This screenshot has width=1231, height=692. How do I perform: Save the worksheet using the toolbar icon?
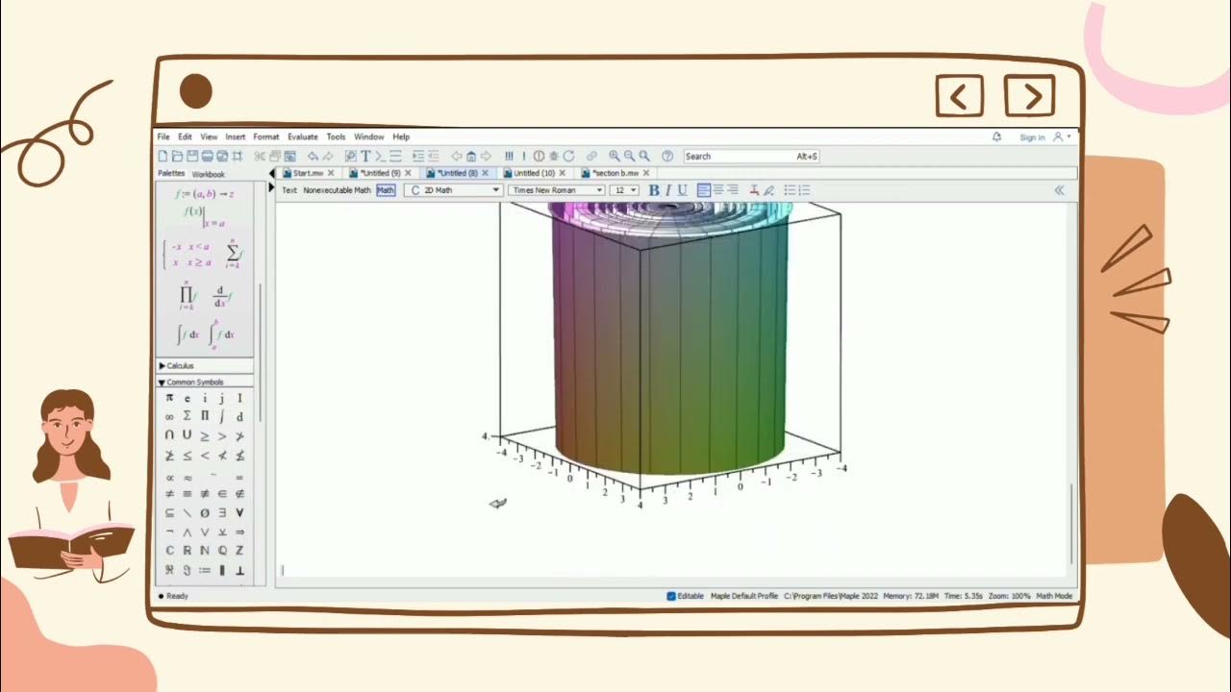pyautogui.click(x=192, y=156)
